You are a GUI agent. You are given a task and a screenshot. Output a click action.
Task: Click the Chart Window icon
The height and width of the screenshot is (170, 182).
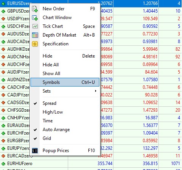[x=35, y=18]
